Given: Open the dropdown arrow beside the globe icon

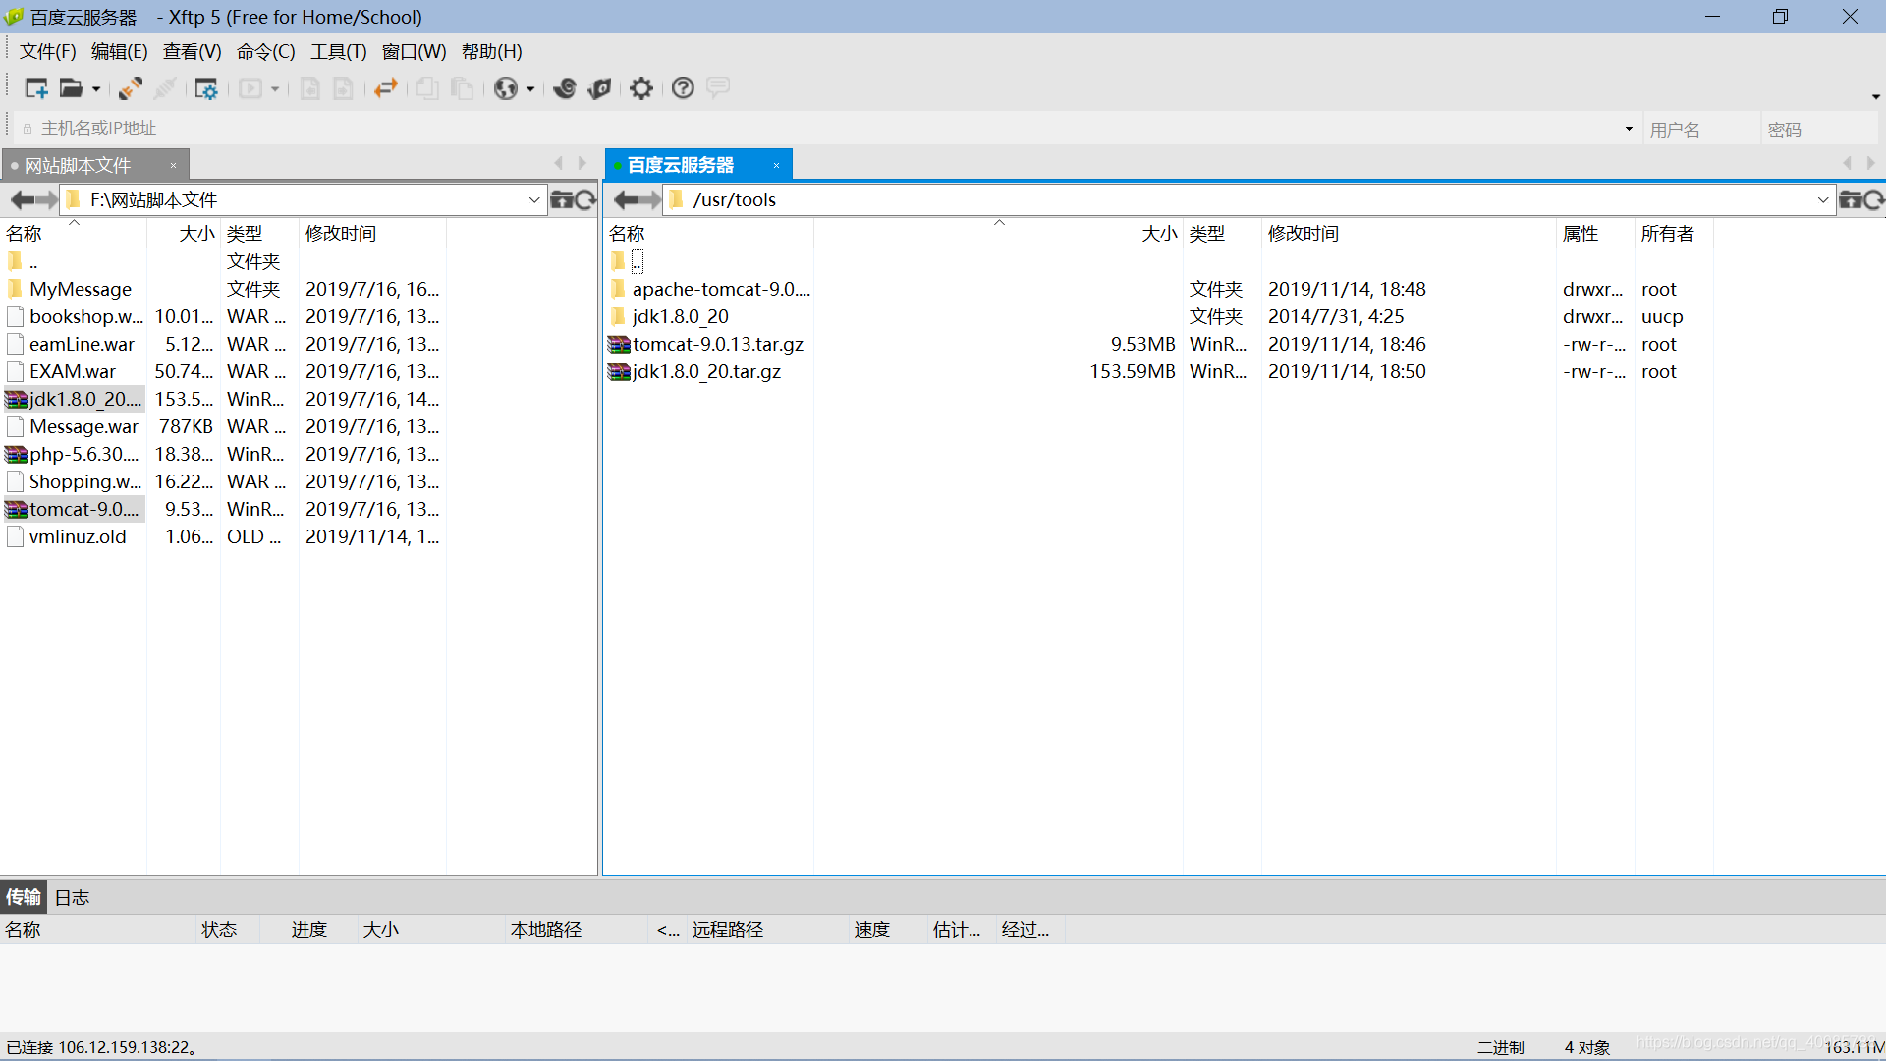Looking at the screenshot, I should pyautogui.click(x=530, y=89).
